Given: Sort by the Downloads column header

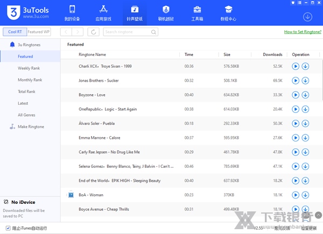Looking at the screenshot, I should coord(272,54).
